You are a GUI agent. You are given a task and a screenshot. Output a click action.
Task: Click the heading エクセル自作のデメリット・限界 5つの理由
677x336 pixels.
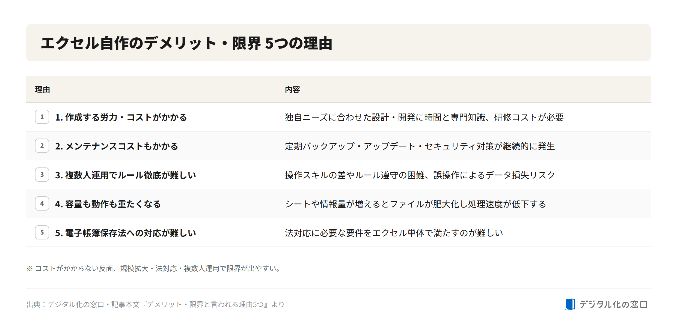[186, 43]
